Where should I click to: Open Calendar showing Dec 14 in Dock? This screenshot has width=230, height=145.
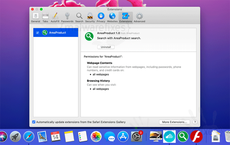[56, 136]
